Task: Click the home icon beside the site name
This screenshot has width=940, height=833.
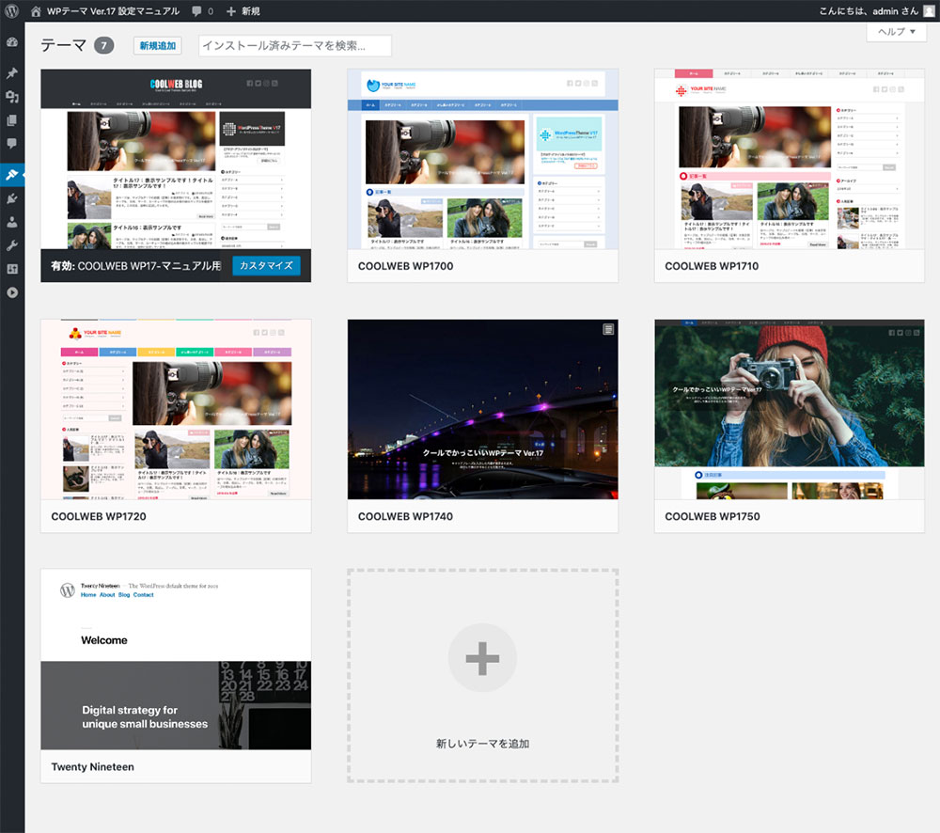Action: (36, 10)
